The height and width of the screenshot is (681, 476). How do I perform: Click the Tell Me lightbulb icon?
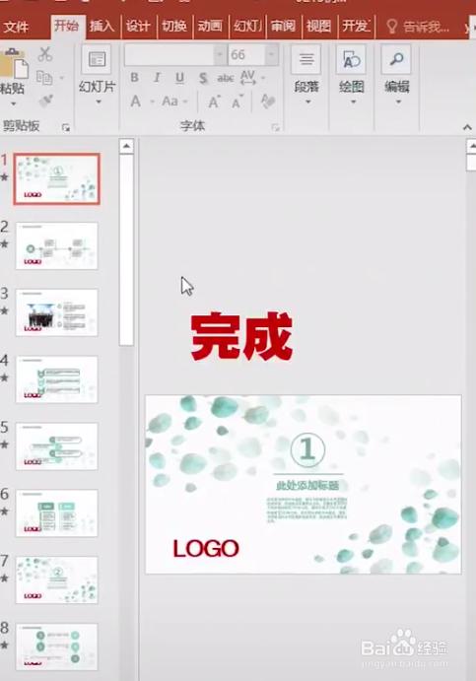point(392,27)
